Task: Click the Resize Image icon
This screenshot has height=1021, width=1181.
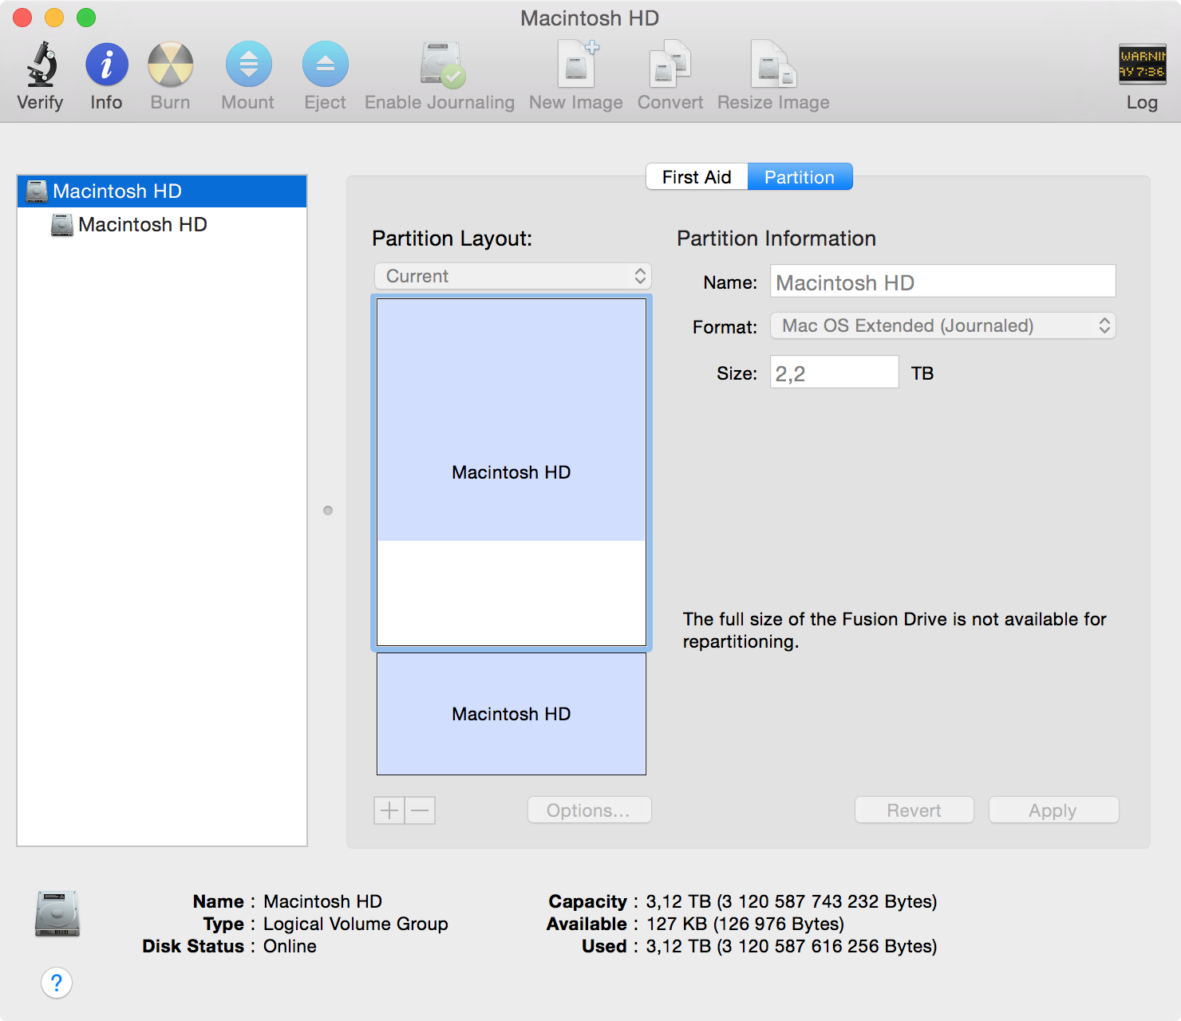Action: [x=773, y=64]
